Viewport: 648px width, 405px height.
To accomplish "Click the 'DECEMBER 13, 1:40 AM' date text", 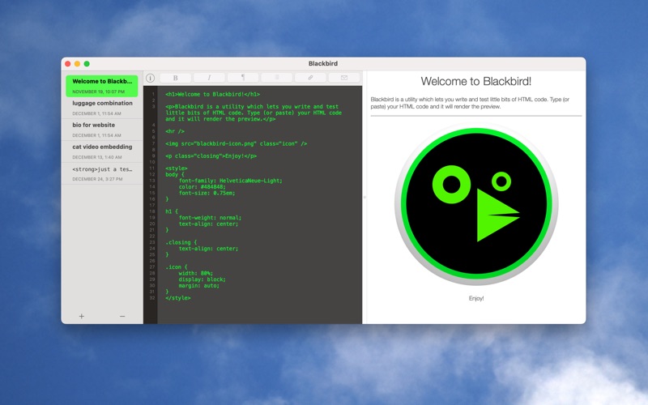I will (x=97, y=157).
